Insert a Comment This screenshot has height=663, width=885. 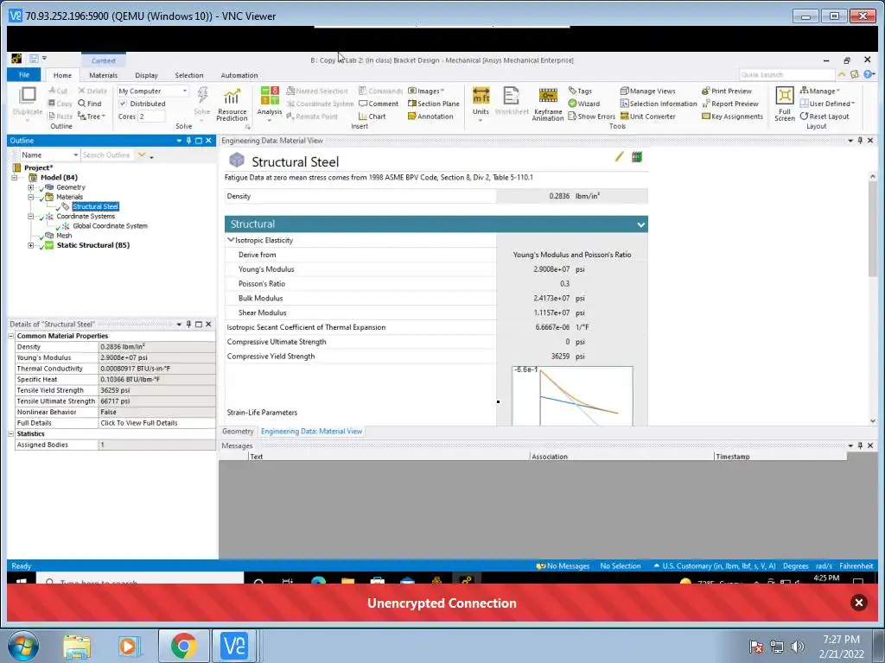tap(379, 104)
